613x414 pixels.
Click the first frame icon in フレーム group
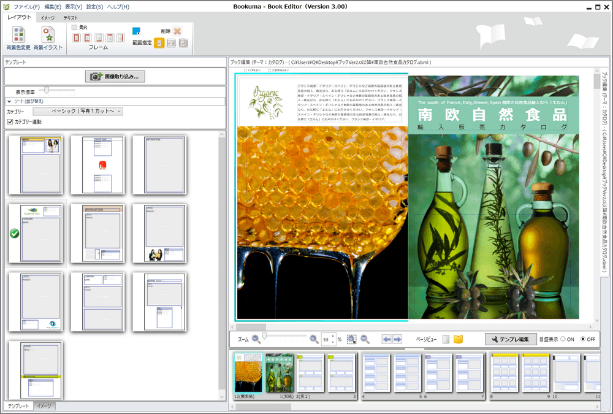[x=75, y=39]
